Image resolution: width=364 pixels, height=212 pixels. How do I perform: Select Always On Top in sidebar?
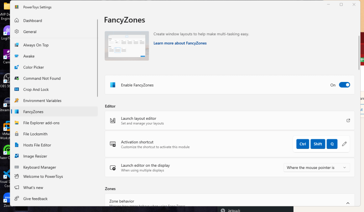tap(54, 45)
